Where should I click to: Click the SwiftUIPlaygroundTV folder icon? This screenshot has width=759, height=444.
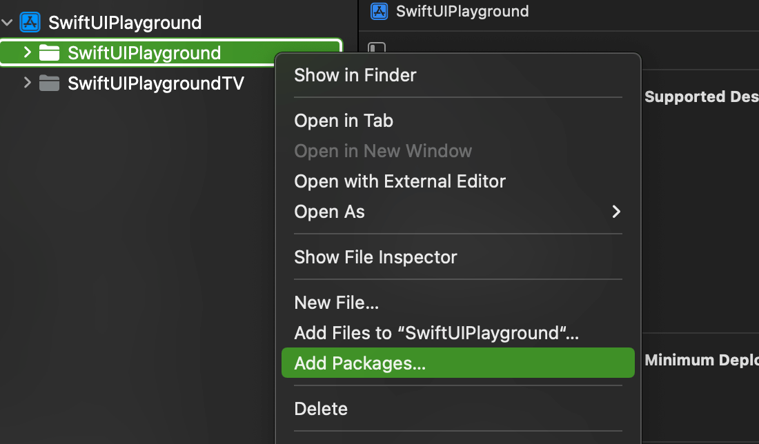[x=48, y=83]
